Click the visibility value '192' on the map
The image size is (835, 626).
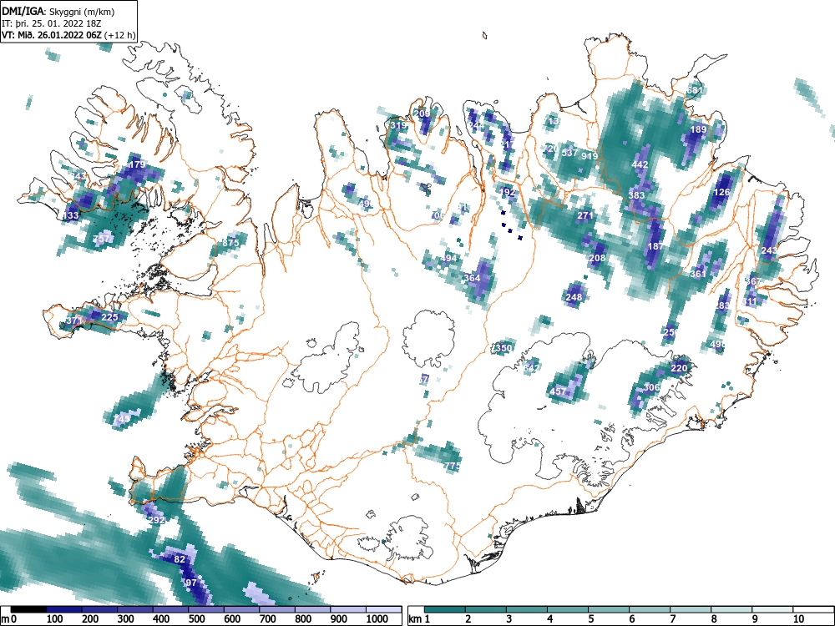(507, 193)
